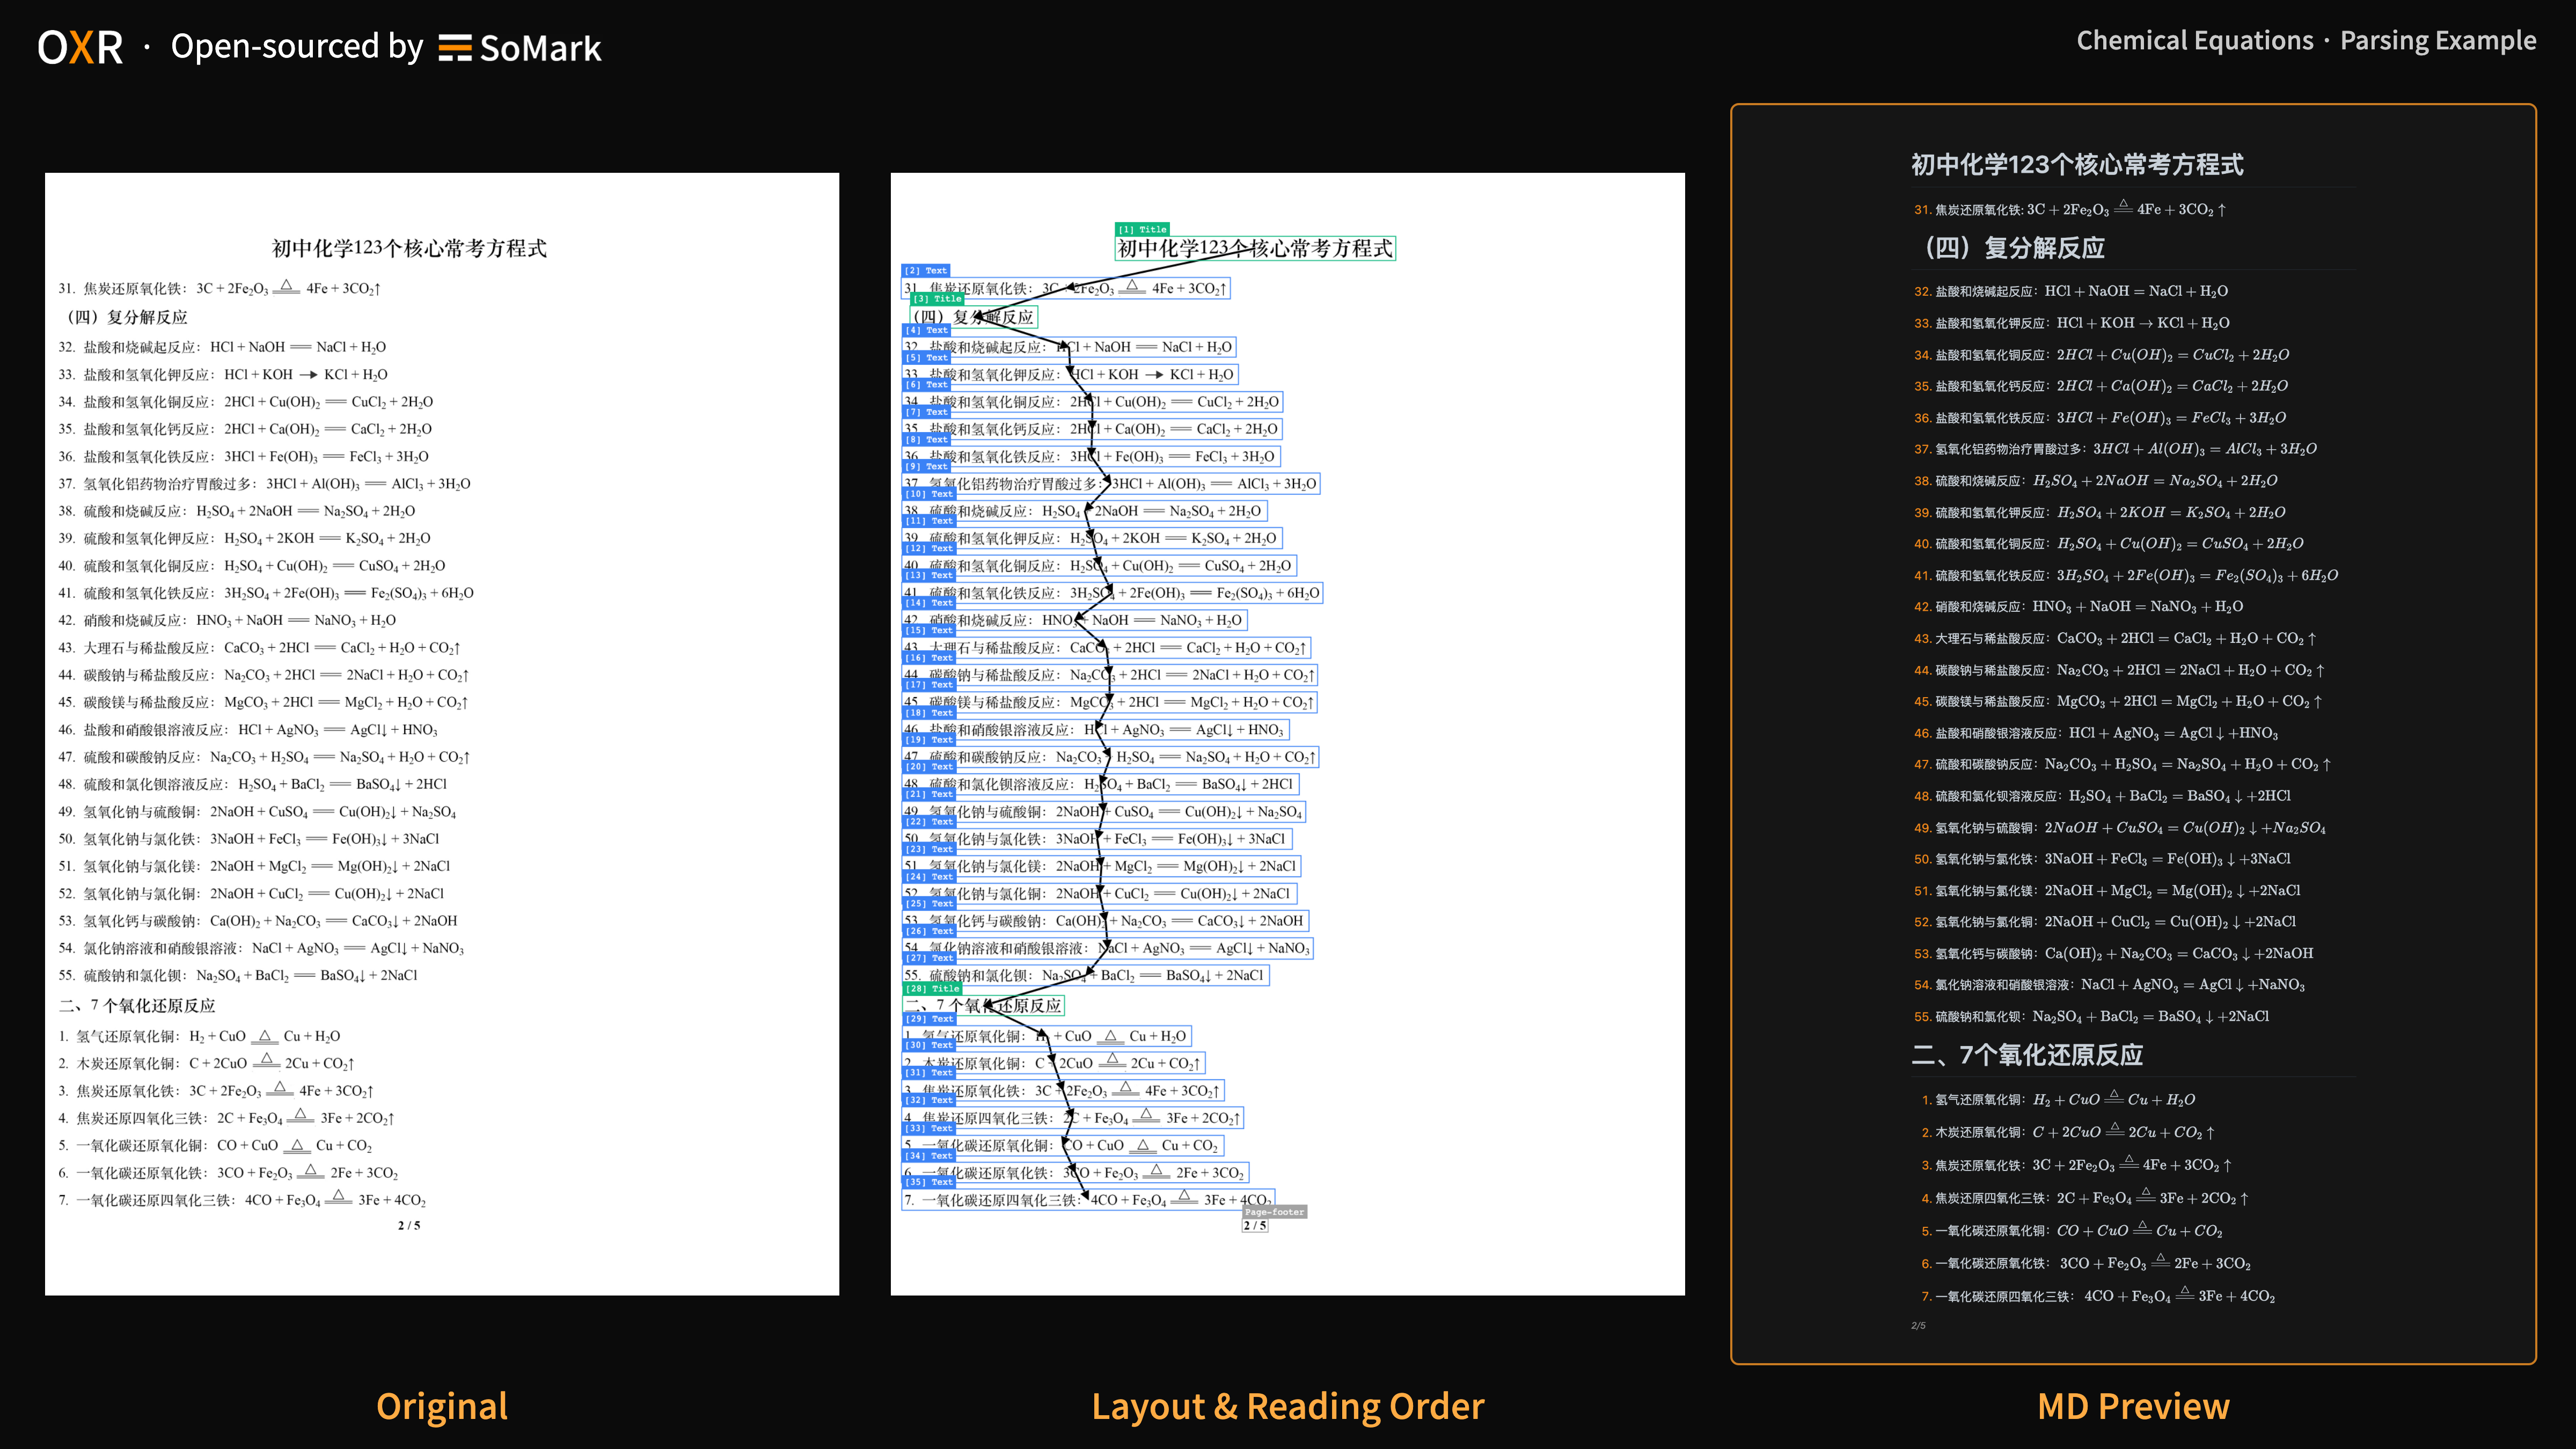Click the title box in Layout page
The height and width of the screenshot is (1449, 2576).
pos(1255,248)
